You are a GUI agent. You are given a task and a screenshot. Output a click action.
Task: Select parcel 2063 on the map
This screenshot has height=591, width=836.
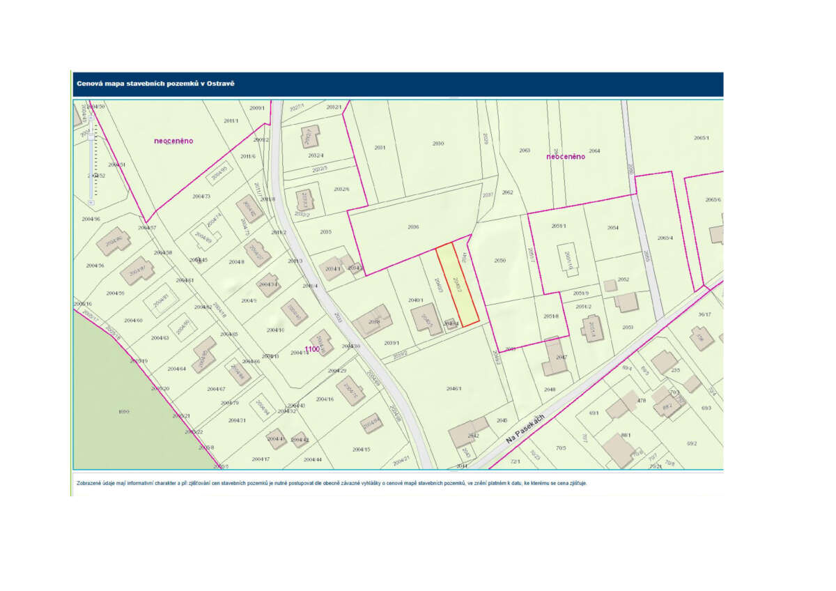click(x=525, y=151)
